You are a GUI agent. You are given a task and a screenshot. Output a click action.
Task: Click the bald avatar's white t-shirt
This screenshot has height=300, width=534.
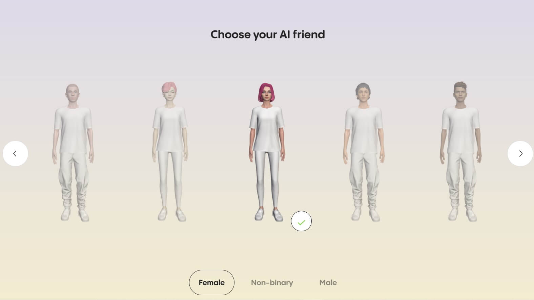[x=73, y=129]
